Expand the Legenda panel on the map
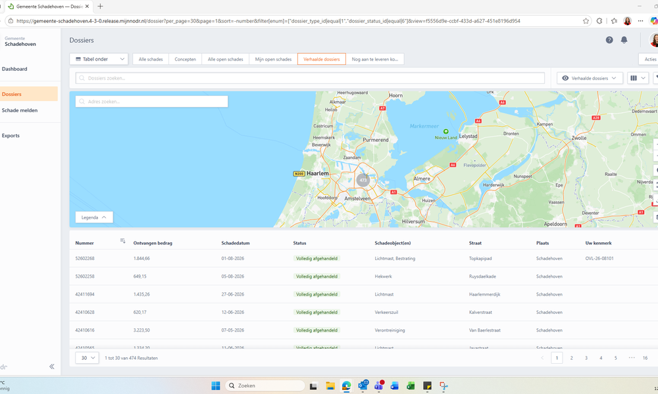Viewport: 658px width, 394px height. click(x=94, y=217)
